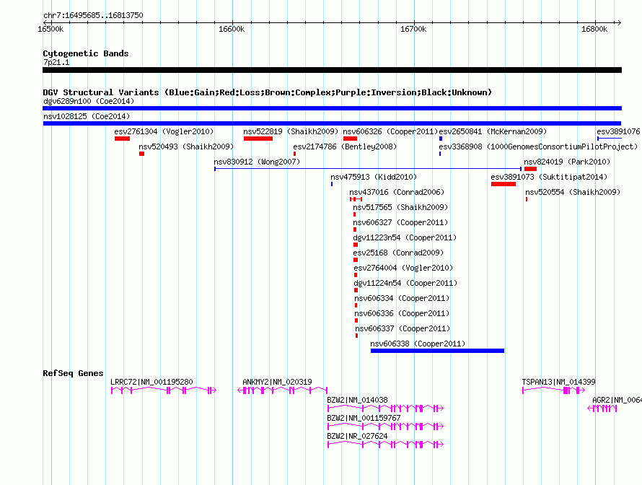642x485 pixels.
Task: Open the nsv606327 (Cooper2011) variant label
Action: click(400, 222)
